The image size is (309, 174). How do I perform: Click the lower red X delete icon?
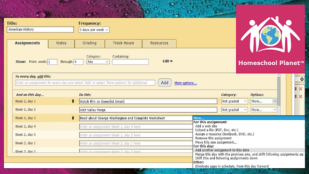point(300,97)
